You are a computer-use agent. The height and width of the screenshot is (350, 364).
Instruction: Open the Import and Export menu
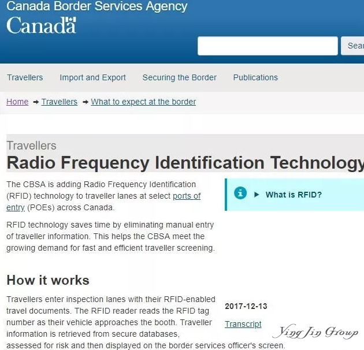tap(92, 77)
